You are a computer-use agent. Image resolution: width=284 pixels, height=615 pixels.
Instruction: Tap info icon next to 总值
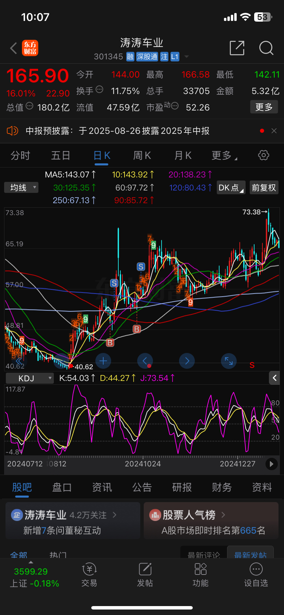(x=29, y=106)
